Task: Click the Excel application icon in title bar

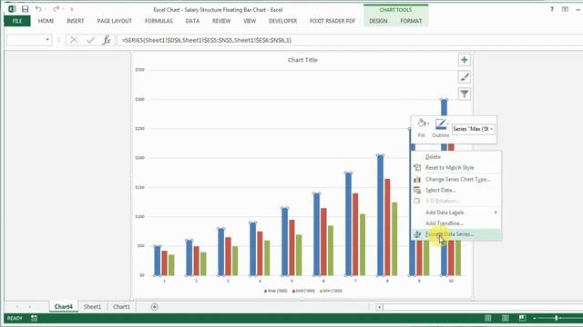Action: [12, 8]
